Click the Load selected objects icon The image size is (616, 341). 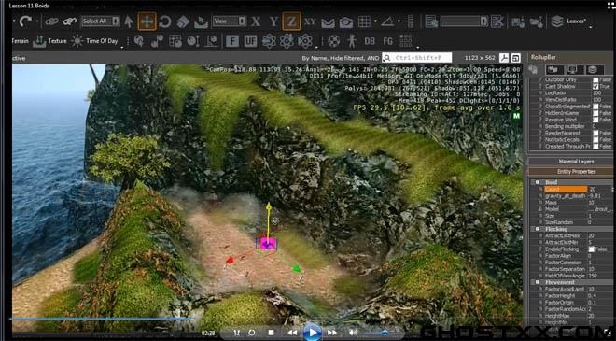point(537,22)
